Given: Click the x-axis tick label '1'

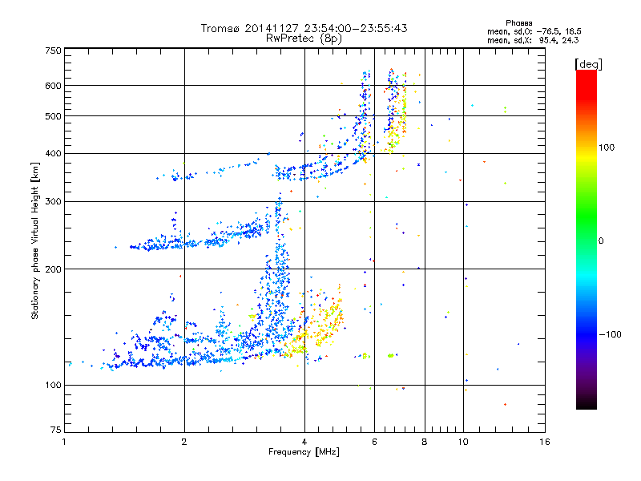Looking at the screenshot, I should pyautogui.click(x=64, y=442).
